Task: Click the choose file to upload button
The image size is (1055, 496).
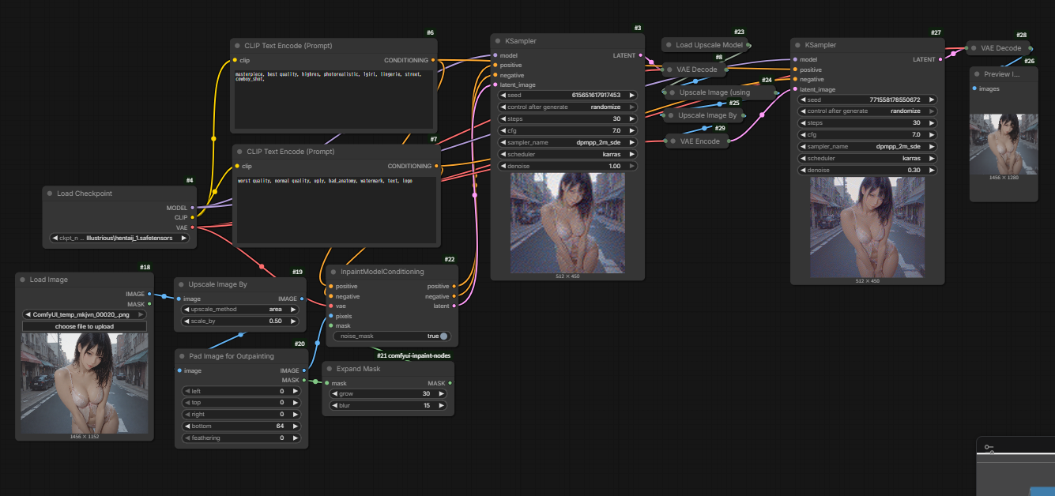Action: pos(85,326)
